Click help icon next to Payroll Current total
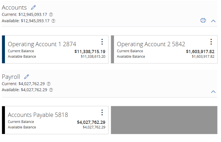The height and width of the screenshot is (142, 221). coord(49,84)
